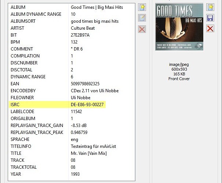Select the TITLE field row
This screenshot has width=222, height=183.
(72, 153)
